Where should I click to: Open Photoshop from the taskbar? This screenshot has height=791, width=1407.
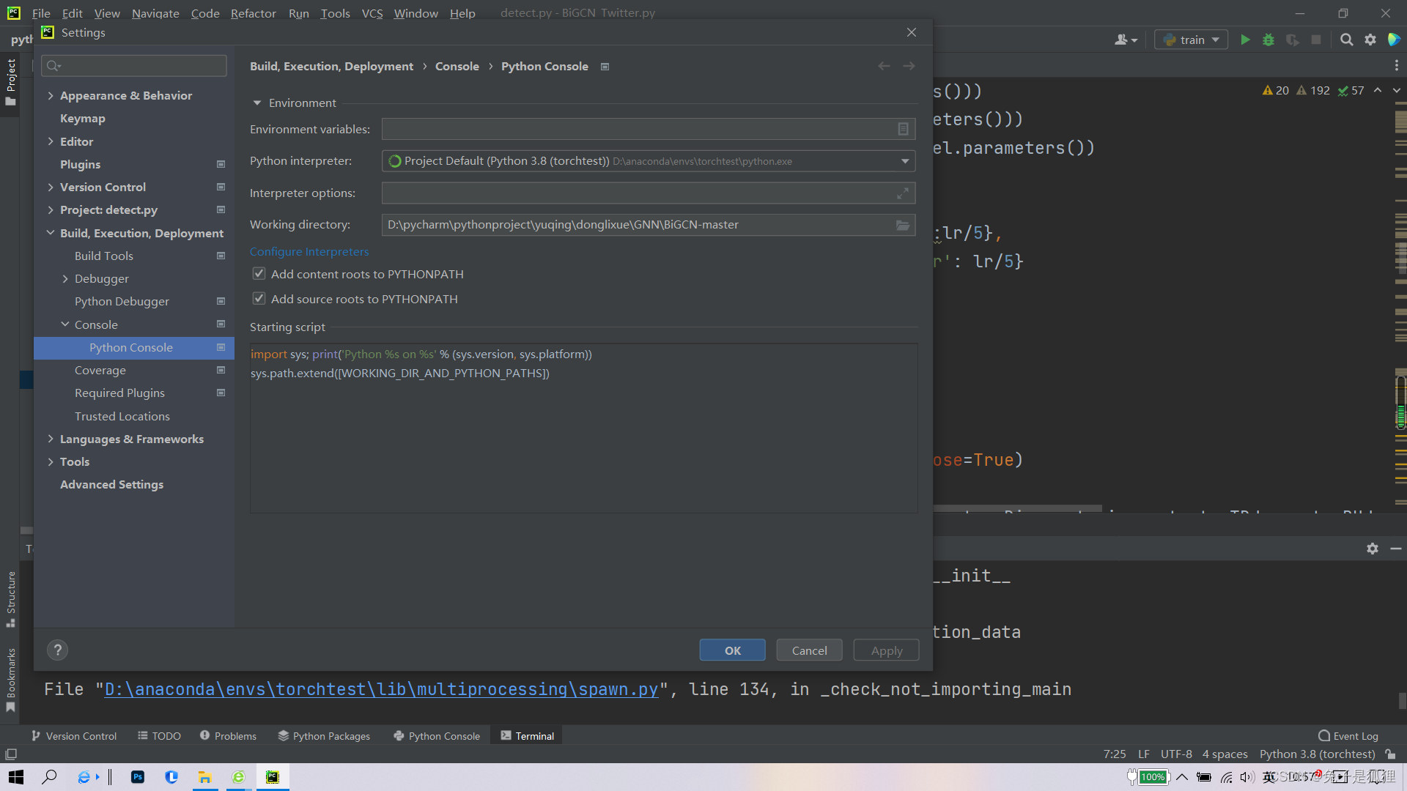(x=138, y=777)
